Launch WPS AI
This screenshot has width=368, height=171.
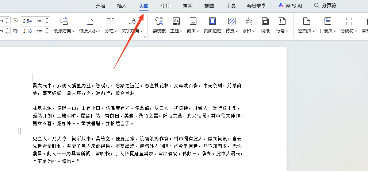290,6
